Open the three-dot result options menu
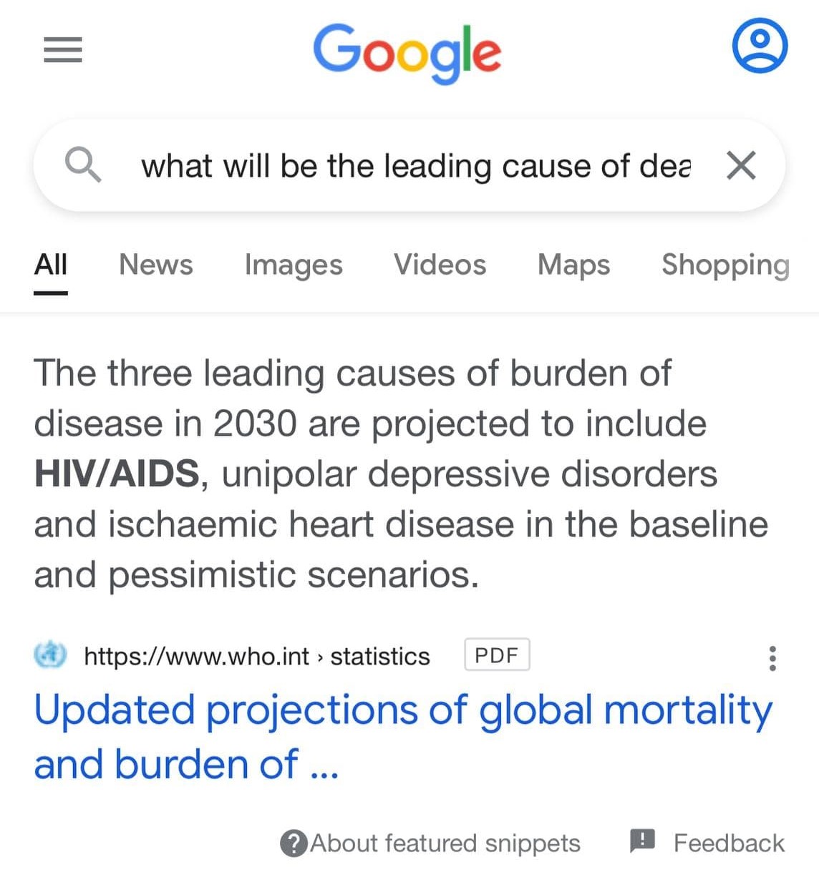The image size is (819, 877). click(772, 658)
